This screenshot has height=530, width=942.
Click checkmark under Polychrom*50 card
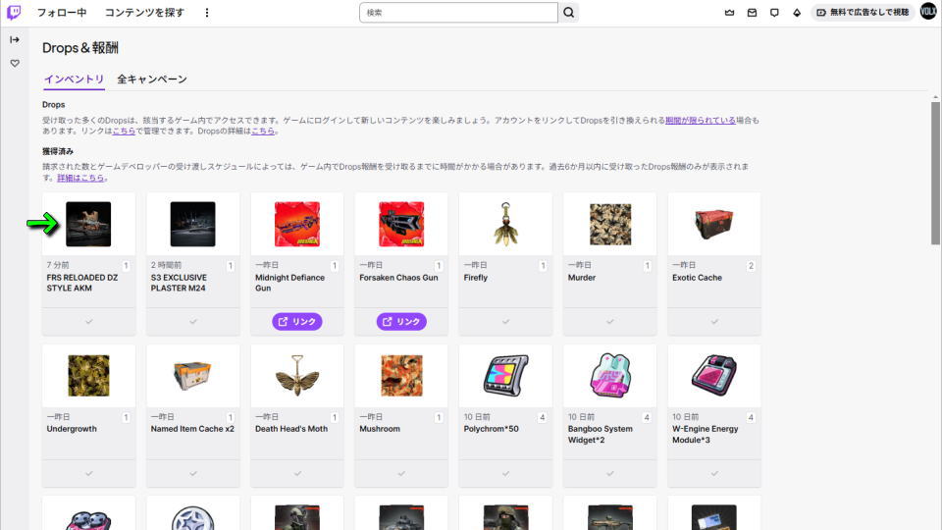pyautogui.click(x=506, y=473)
